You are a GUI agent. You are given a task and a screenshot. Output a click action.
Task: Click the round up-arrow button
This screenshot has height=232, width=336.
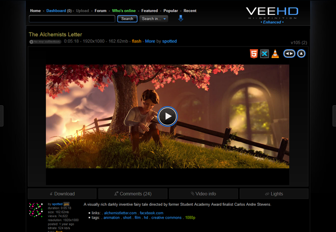tap(301, 54)
